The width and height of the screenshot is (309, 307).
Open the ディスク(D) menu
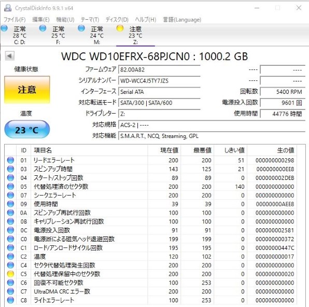tap(117, 20)
